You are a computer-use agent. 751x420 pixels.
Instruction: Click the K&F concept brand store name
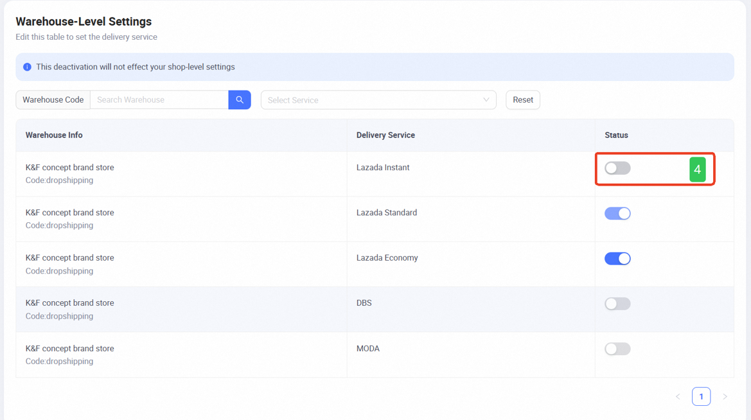point(69,167)
